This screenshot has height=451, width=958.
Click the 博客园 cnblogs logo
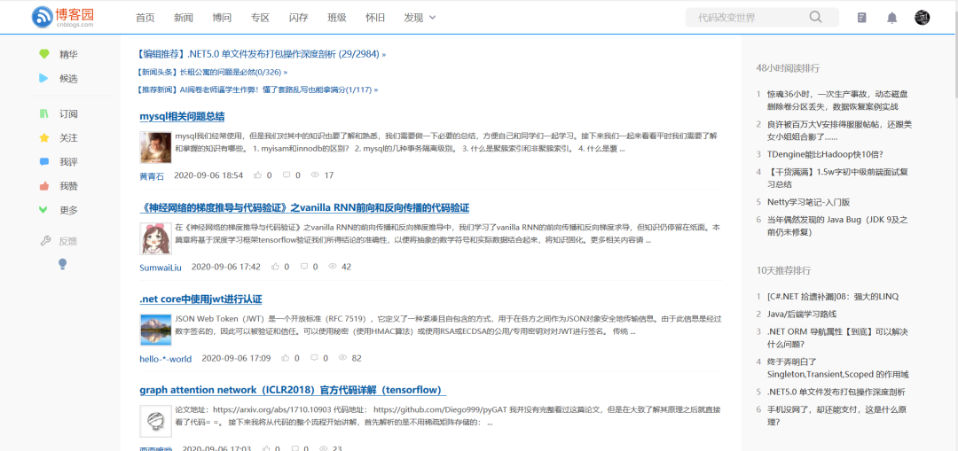click(62, 17)
